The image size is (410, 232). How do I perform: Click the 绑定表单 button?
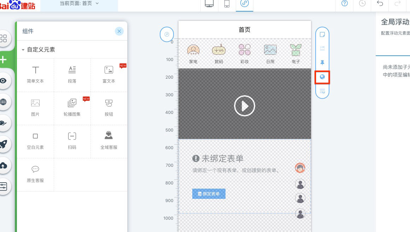point(209,194)
